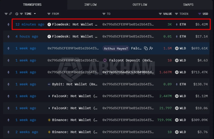Open the INFLOW tab
This screenshot has height=139, width=214.
pyautogui.click(x=90, y=5)
